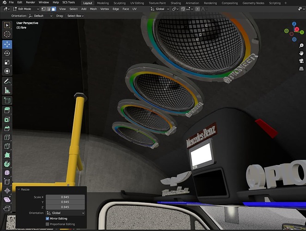Open the Edit Mode dropdown
306x231 pixels.
point(26,9)
